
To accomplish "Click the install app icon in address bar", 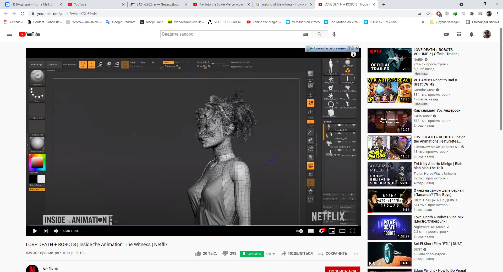I will (x=419, y=14).
